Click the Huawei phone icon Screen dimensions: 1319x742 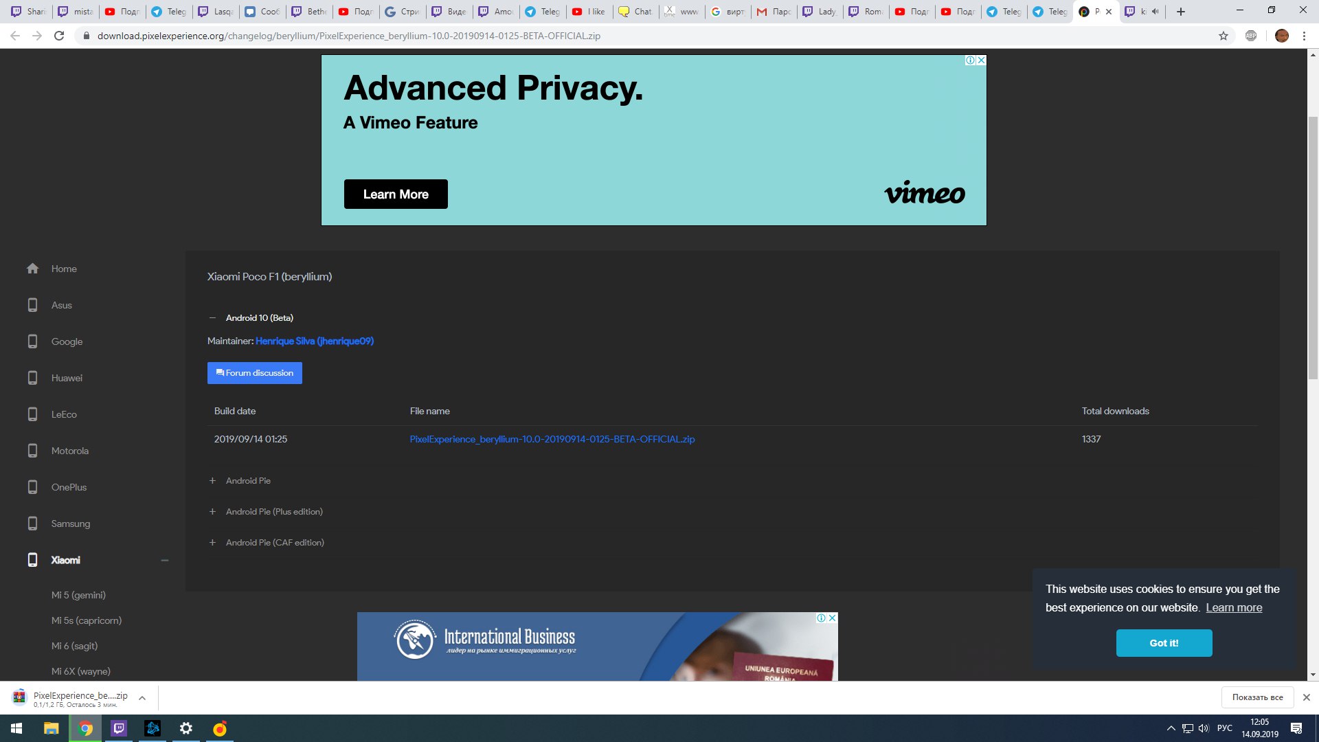tap(32, 378)
